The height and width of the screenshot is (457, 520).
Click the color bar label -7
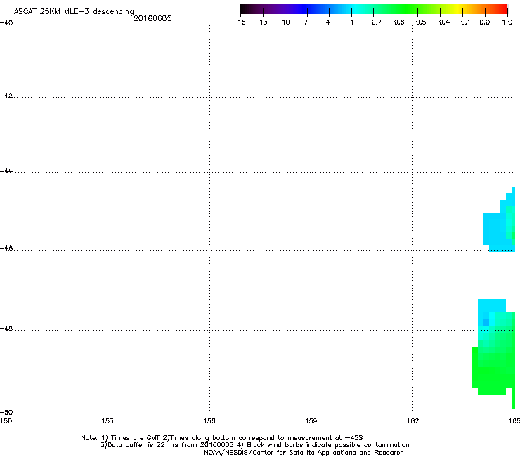point(304,22)
